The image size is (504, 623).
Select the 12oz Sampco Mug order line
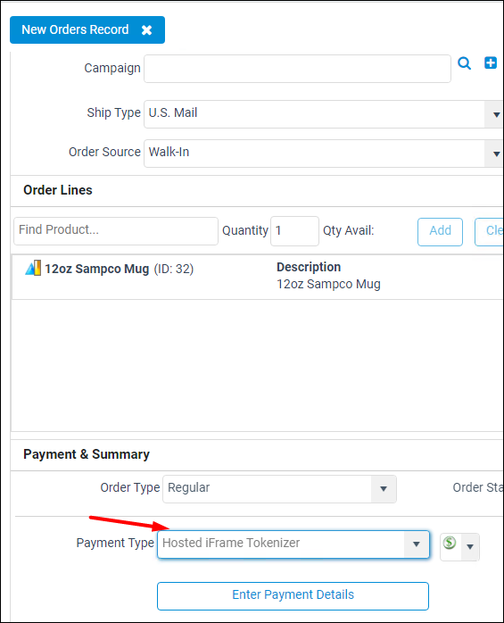(258, 277)
